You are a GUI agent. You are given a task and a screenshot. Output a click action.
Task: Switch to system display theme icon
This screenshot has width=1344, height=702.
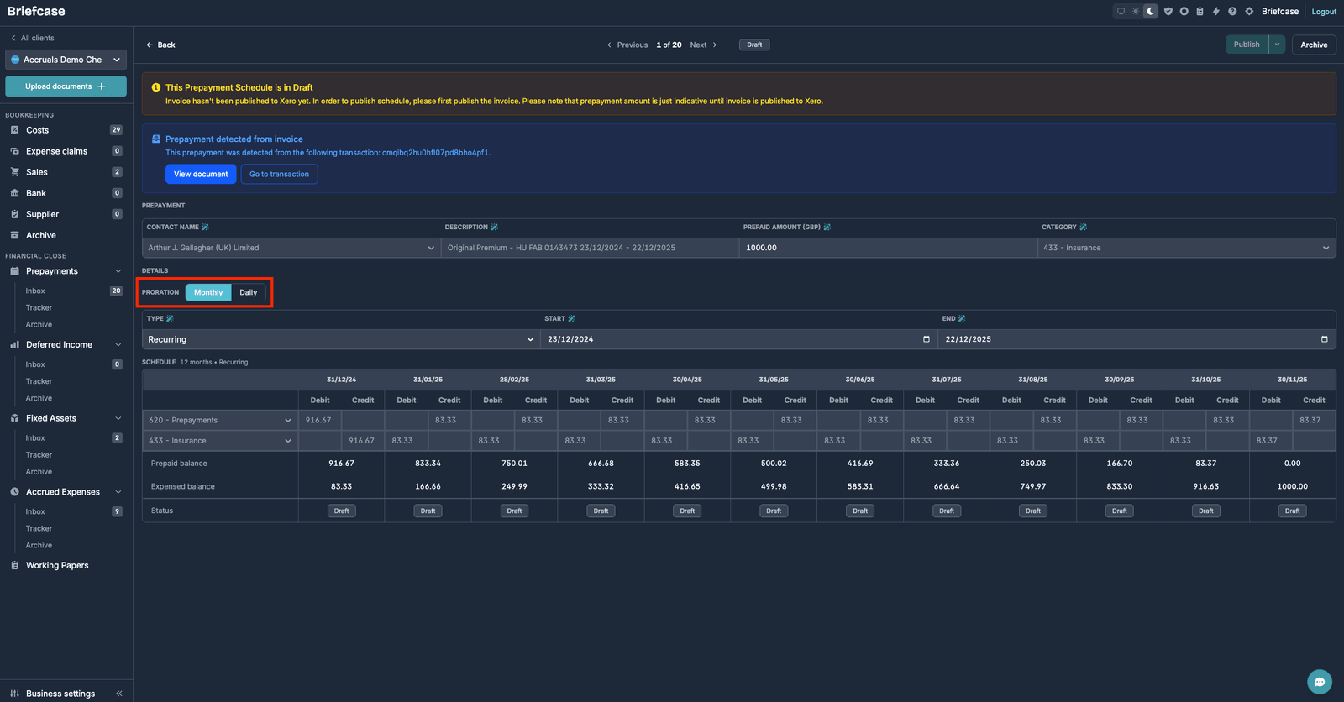(x=1121, y=12)
